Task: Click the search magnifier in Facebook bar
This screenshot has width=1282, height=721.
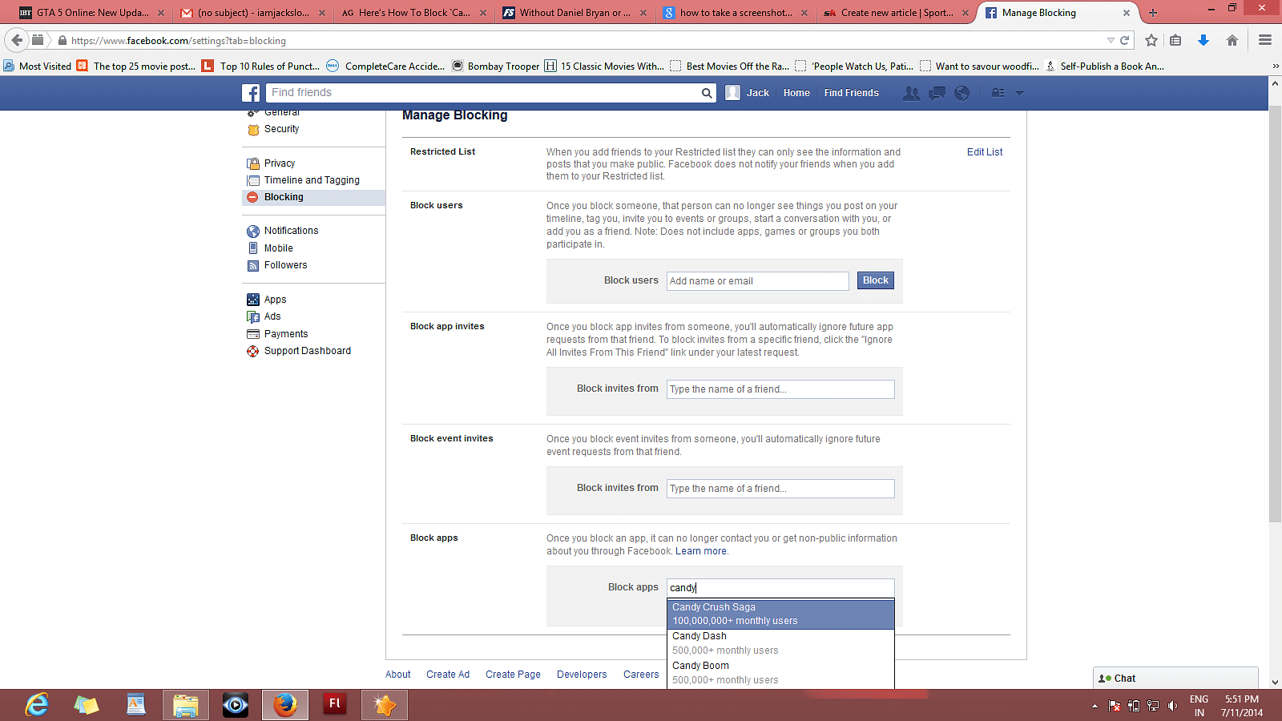Action: coord(707,93)
